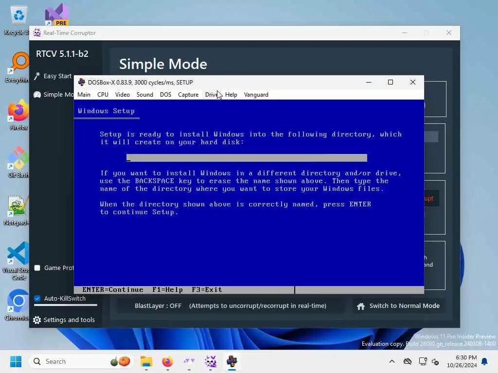Click the home icon on Switch to Normal Mode
Viewport: 498px width, 373px height.
pyautogui.click(x=361, y=306)
